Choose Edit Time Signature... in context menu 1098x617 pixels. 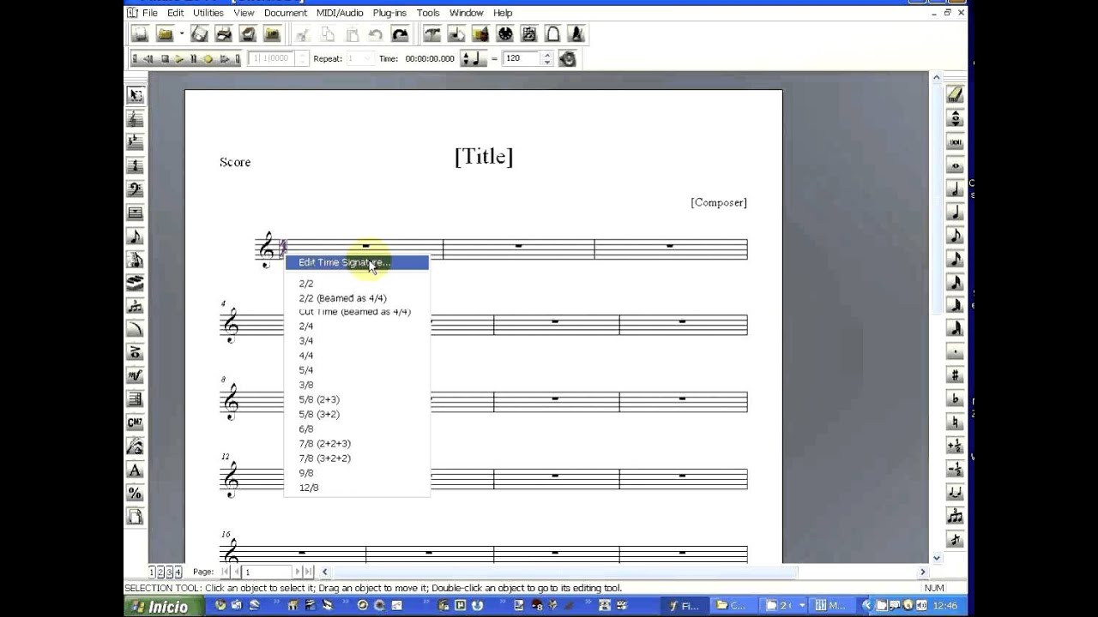click(x=357, y=262)
